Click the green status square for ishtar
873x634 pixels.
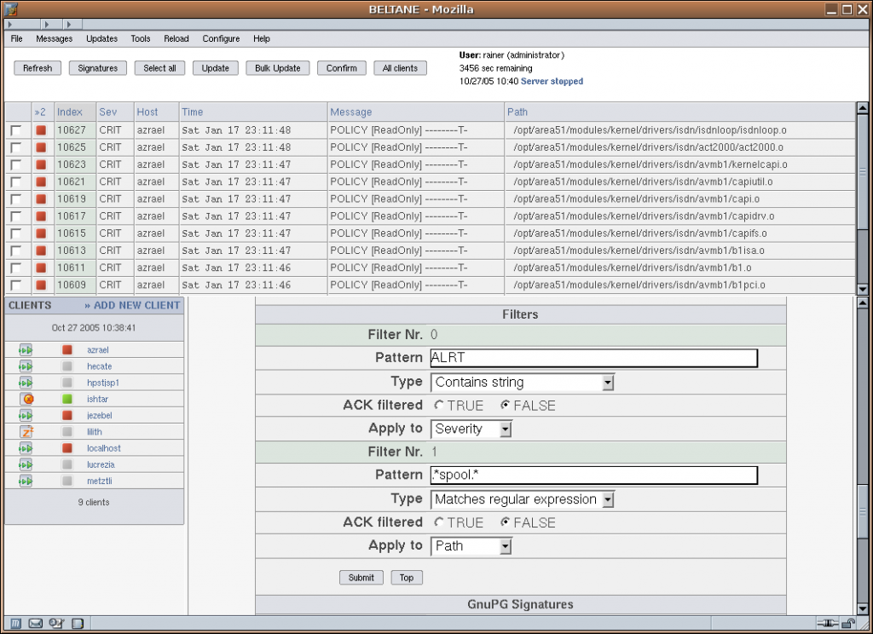coord(67,399)
